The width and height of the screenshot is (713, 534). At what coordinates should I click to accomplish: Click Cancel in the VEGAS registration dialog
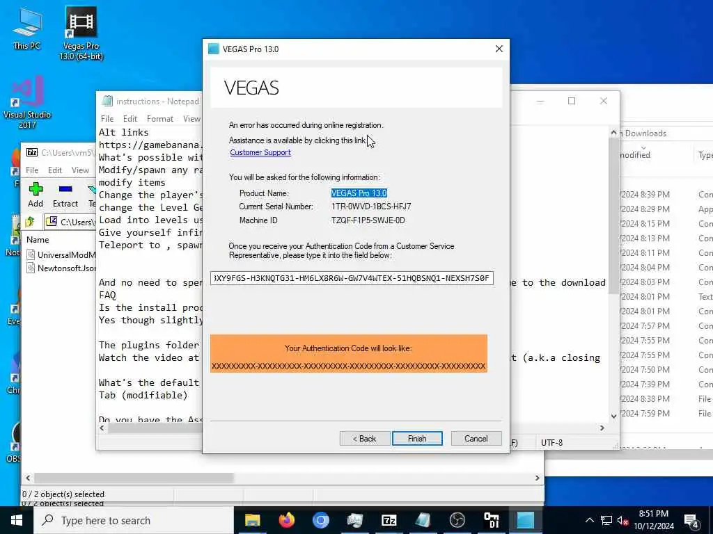point(476,439)
